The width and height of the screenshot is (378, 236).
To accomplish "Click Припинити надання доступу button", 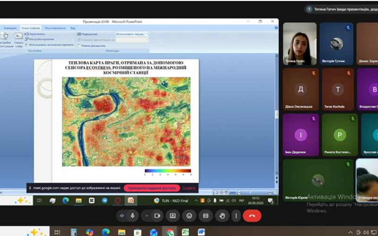I will coord(152,188).
